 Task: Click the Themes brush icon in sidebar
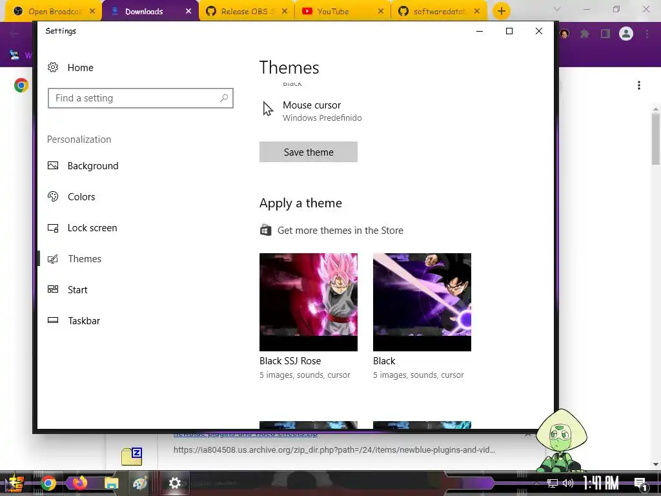53,259
